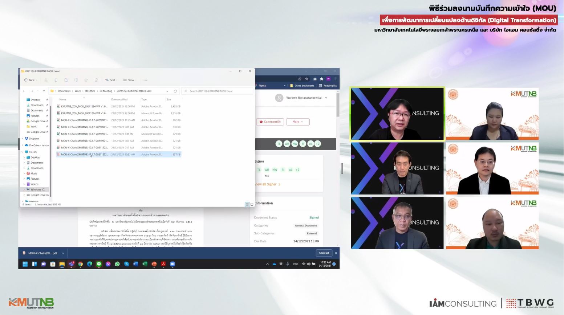The image size is (564, 315).
Task: Click the Share icon in Explorer toolbar
Action: point(86,80)
